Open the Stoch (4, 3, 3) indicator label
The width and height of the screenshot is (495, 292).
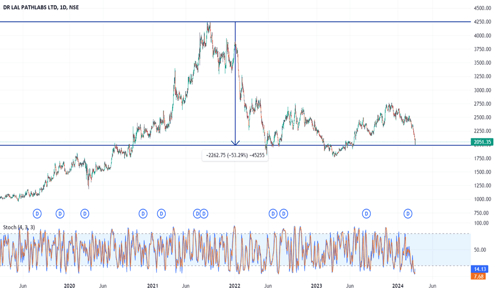19,227
